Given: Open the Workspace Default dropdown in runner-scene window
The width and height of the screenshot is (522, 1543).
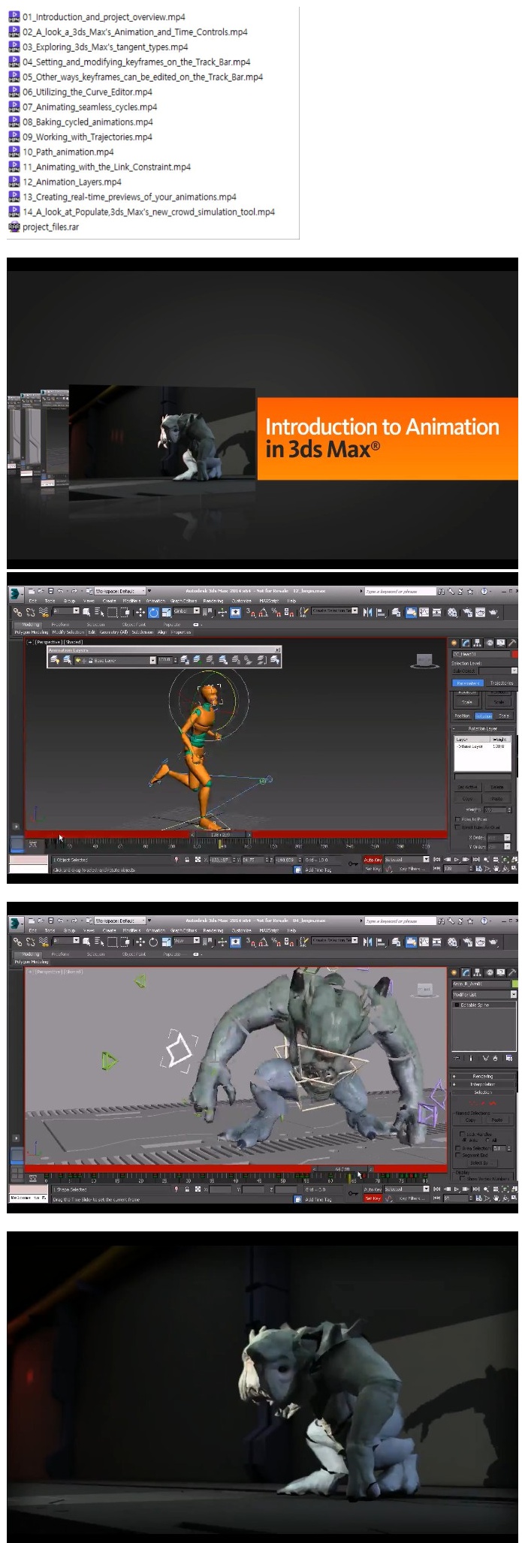Looking at the screenshot, I should 120,592.
